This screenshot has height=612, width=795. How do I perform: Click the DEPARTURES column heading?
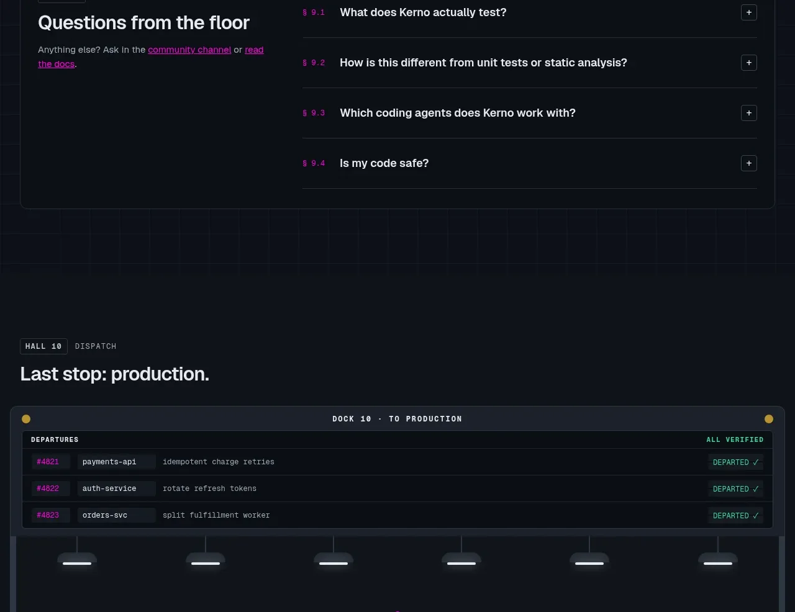point(55,439)
